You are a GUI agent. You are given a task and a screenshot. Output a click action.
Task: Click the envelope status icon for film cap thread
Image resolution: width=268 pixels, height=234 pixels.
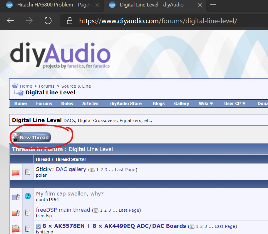click(16, 197)
